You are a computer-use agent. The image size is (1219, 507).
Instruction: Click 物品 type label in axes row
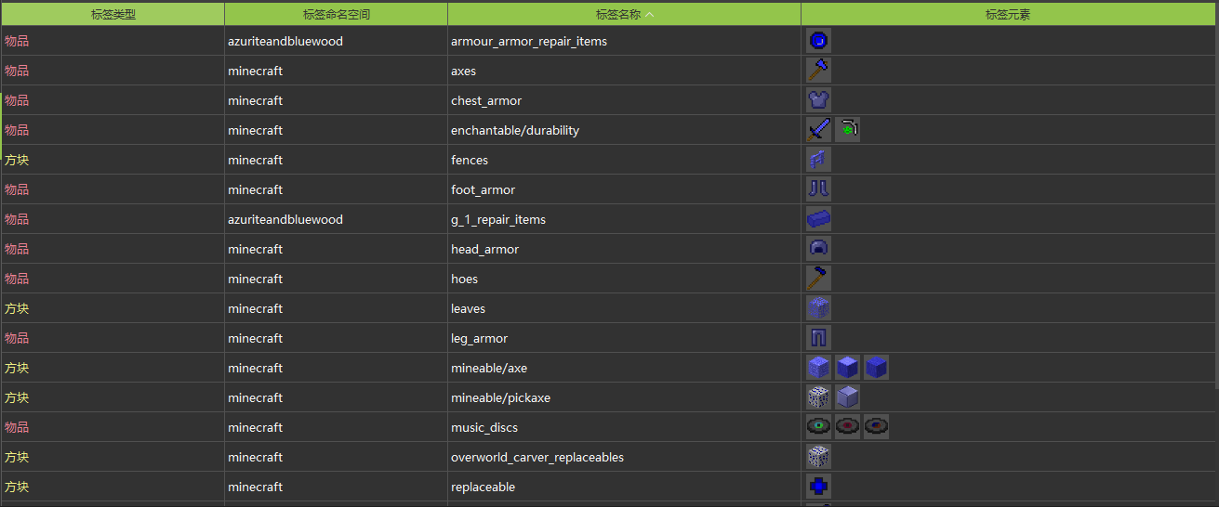click(17, 71)
